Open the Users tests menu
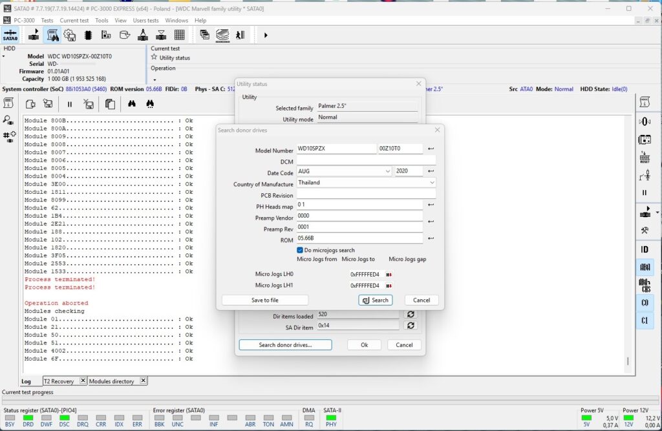This screenshot has height=431, width=662. (x=145, y=20)
